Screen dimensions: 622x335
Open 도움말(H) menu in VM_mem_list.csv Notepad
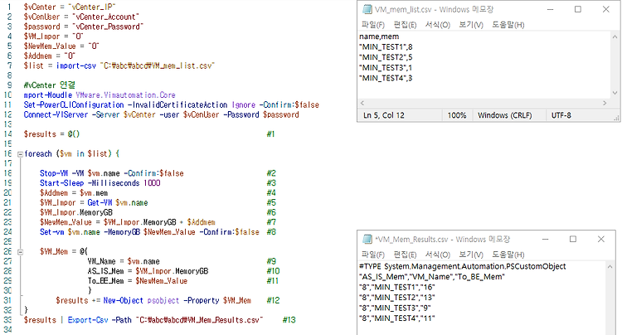(x=508, y=25)
